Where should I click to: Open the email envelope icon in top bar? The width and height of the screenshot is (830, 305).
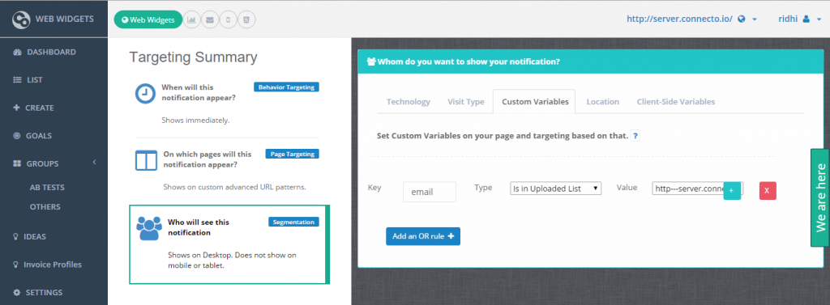pos(210,20)
